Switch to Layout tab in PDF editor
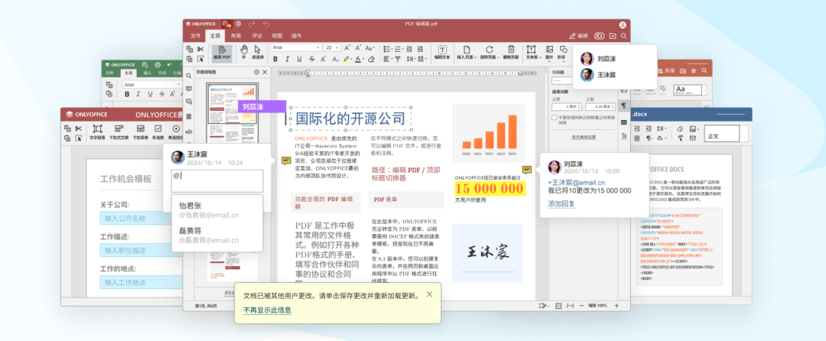 click(x=236, y=36)
